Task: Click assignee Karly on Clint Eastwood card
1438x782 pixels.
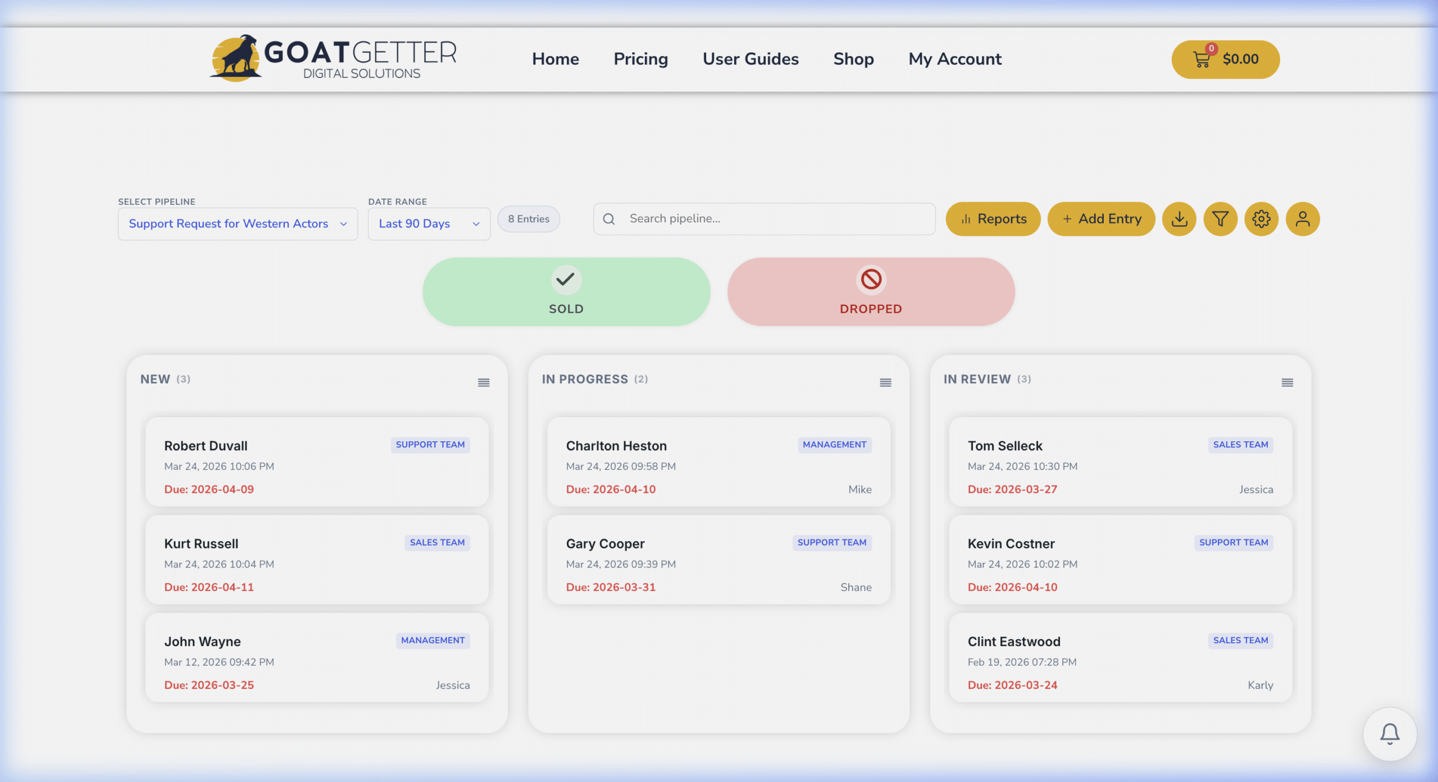Action: (1260, 685)
